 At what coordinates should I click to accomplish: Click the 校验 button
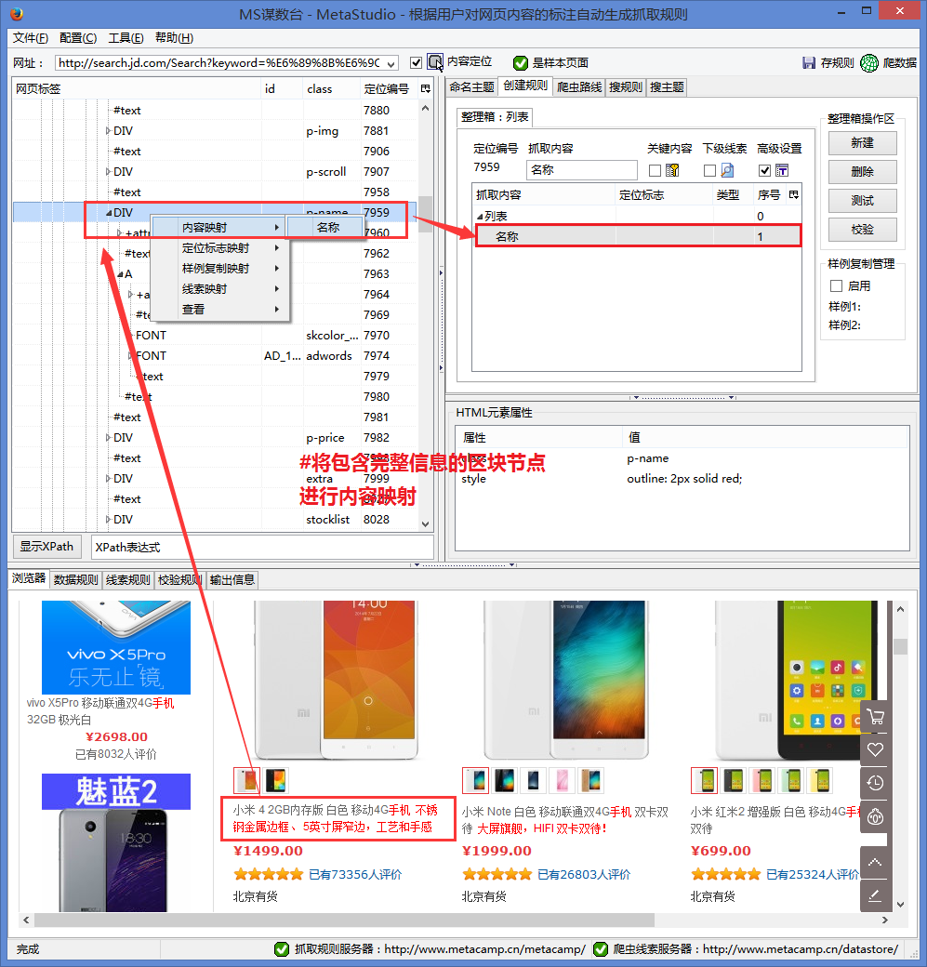(862, 230)
